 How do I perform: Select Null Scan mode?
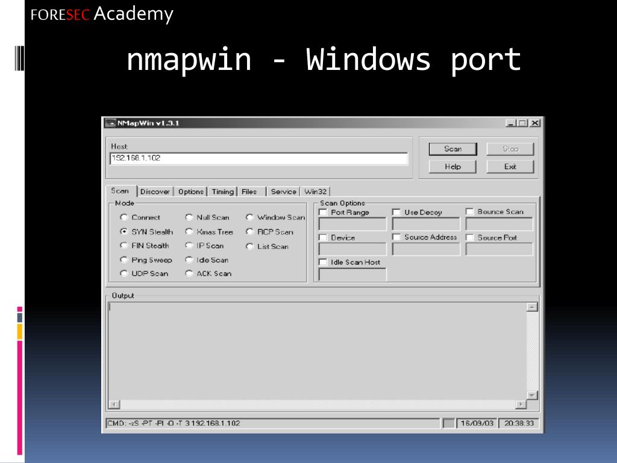tap(189, 217)
